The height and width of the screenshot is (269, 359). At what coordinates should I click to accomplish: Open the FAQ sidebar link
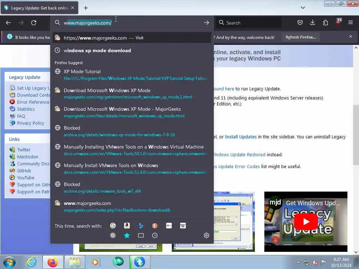point(21,116)
